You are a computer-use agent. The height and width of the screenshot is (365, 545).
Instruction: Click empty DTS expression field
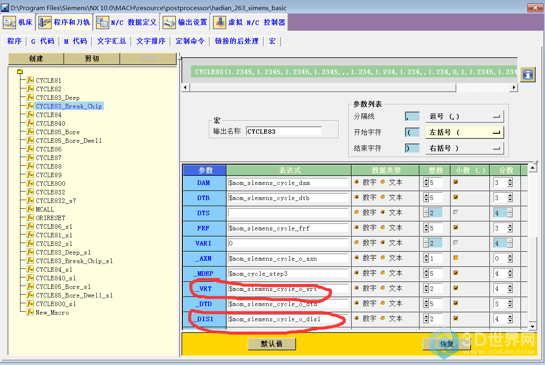point(288,213)
